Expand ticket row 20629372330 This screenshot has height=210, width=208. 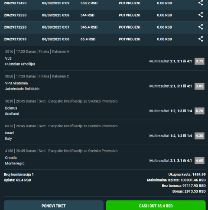click(x=104, y=15)
